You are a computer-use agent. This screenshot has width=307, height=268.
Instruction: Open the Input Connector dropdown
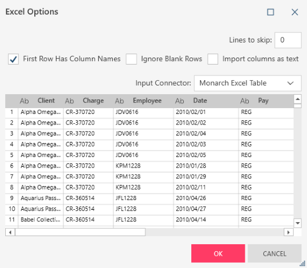[248, 83]
